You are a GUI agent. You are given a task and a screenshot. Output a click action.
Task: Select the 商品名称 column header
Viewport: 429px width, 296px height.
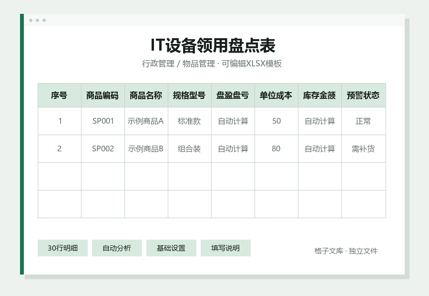point(146,95)
